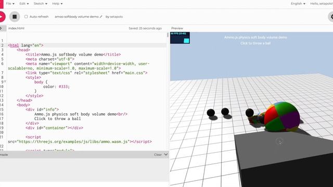Click the colorful soft body ball in preview
333x187 pixels.
pos(282,116)
